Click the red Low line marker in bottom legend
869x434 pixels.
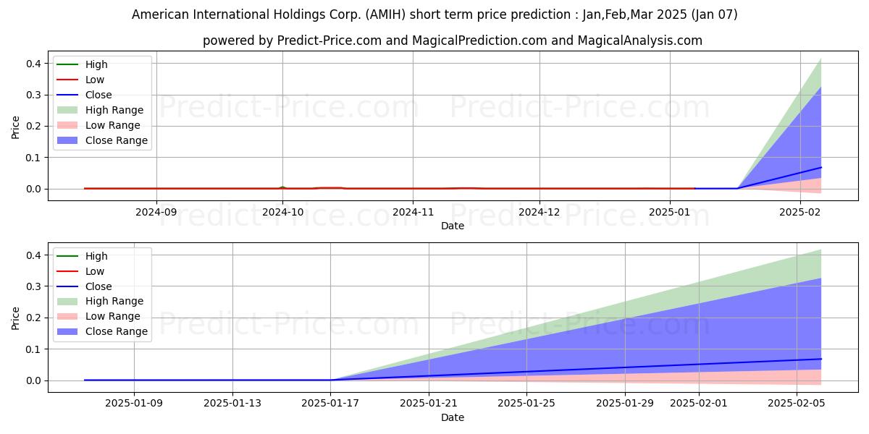pos(69,271)
